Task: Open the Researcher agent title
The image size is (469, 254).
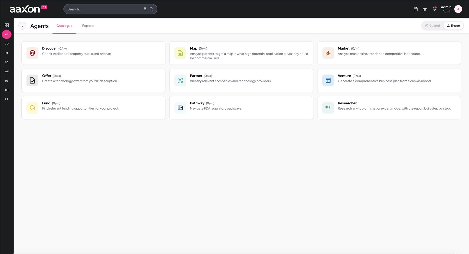Action: [x=347, y=103]
